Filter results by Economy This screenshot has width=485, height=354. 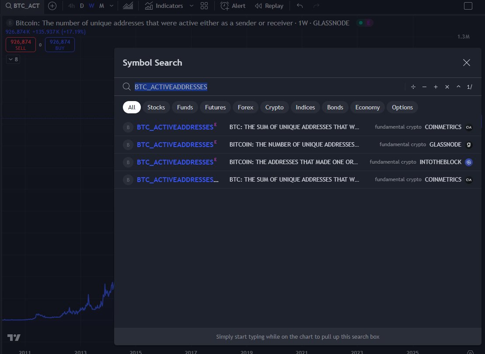click(367, 107)
